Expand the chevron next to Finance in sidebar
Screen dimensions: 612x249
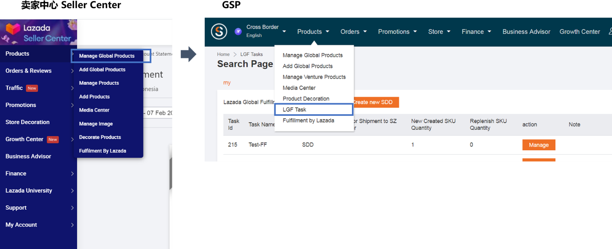coord(72,174)
